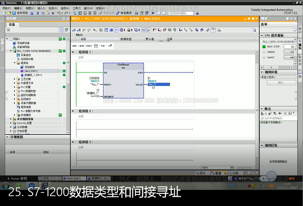Collapse 程序段 2 network
The image size is (303, 206).
73,111
